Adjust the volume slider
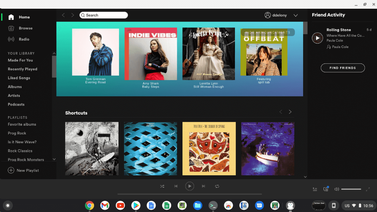The height and width of the screenshot is (212, 377). pyautogui.click(x=351, y=189)
